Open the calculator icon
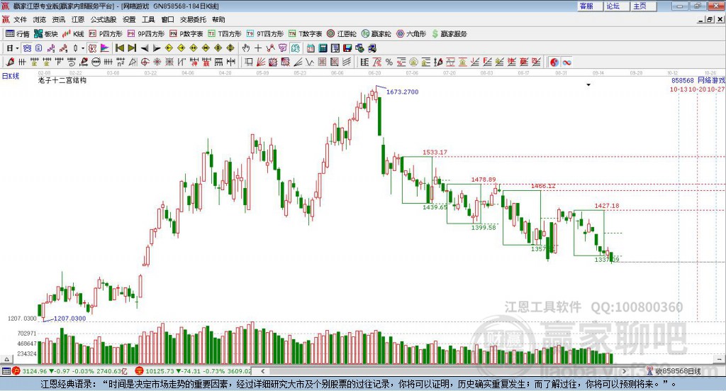The height and width of the screenshot is (391, 726). coord(323,48)
